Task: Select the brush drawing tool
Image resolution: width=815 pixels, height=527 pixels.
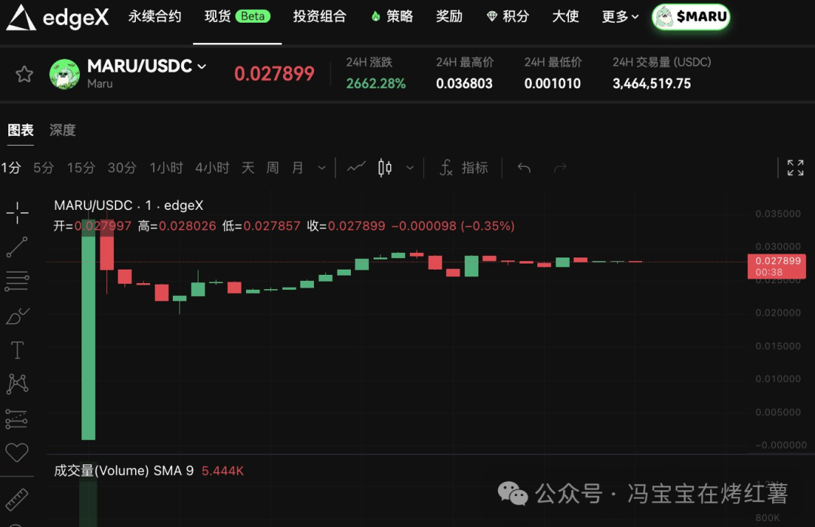Action: [17, 316]
